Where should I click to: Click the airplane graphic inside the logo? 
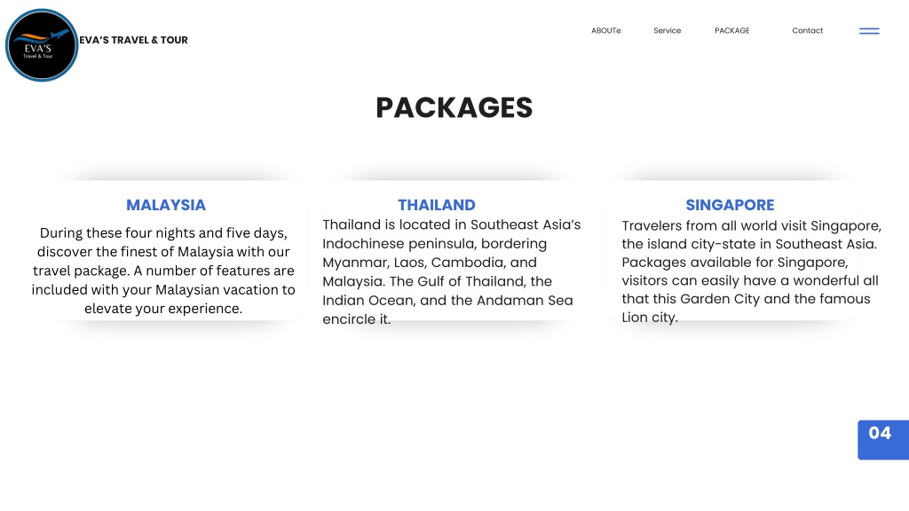click(x=60, y=35)
